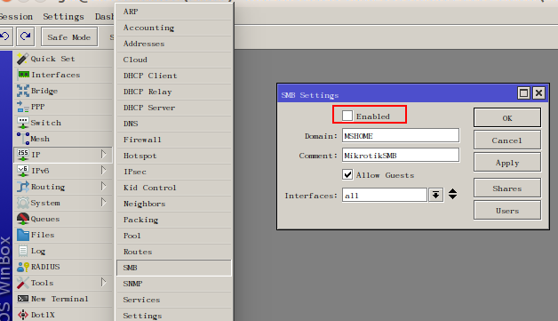Expand the Routing submenu arrow
The height and width of the screenshot is (321, 558).
point(104,187)
